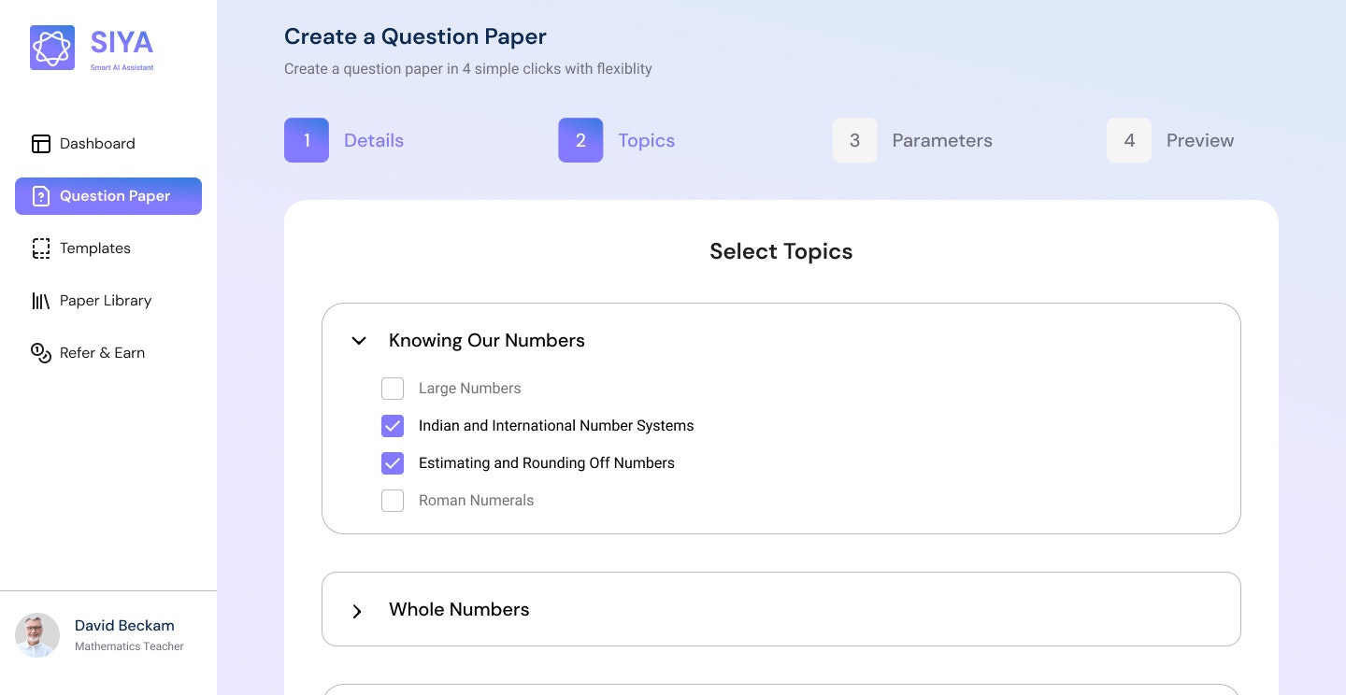Click David Beckam's profile avatar
The height and width of the screenshot is (695, 1346).
[x=37, y=635]
